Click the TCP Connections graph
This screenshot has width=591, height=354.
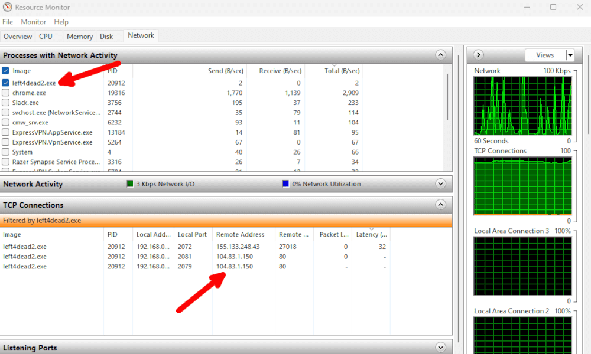pyautogui.click(x=522, y=186)
